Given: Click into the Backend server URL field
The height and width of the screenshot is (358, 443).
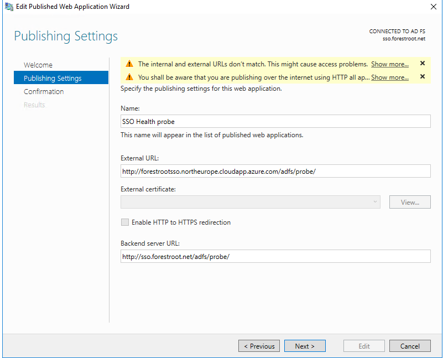Looking at the screenshot, I should 275,256.
